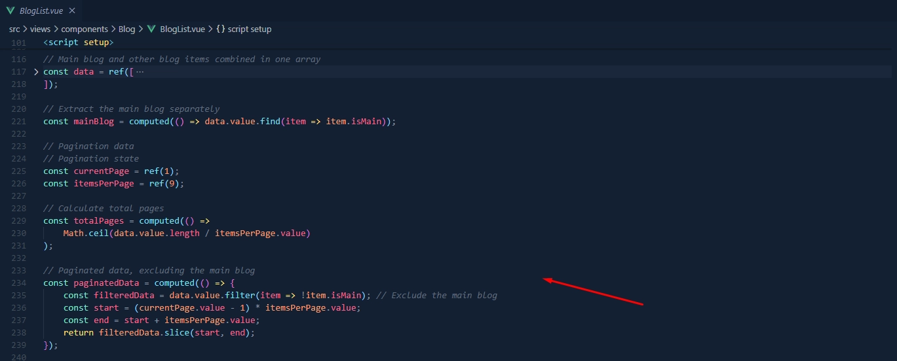The width and height of the screenshot is (897, 361).
Task: Click the BlogList.vue breadcrumb label
Action: [182, 29]
